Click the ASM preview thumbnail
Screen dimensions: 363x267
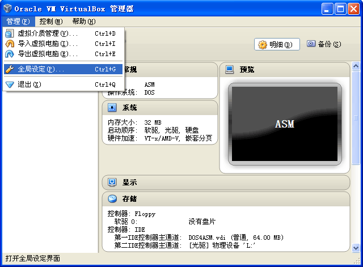285,124
